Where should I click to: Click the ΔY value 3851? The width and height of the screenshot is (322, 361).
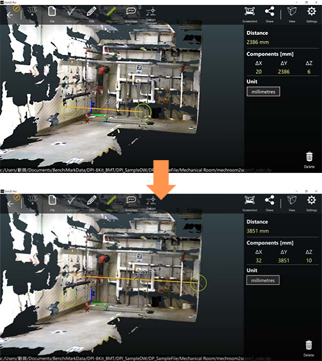(x=283, y=261)
